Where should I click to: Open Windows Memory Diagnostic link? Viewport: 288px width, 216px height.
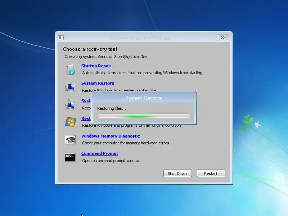click(111, 136)
